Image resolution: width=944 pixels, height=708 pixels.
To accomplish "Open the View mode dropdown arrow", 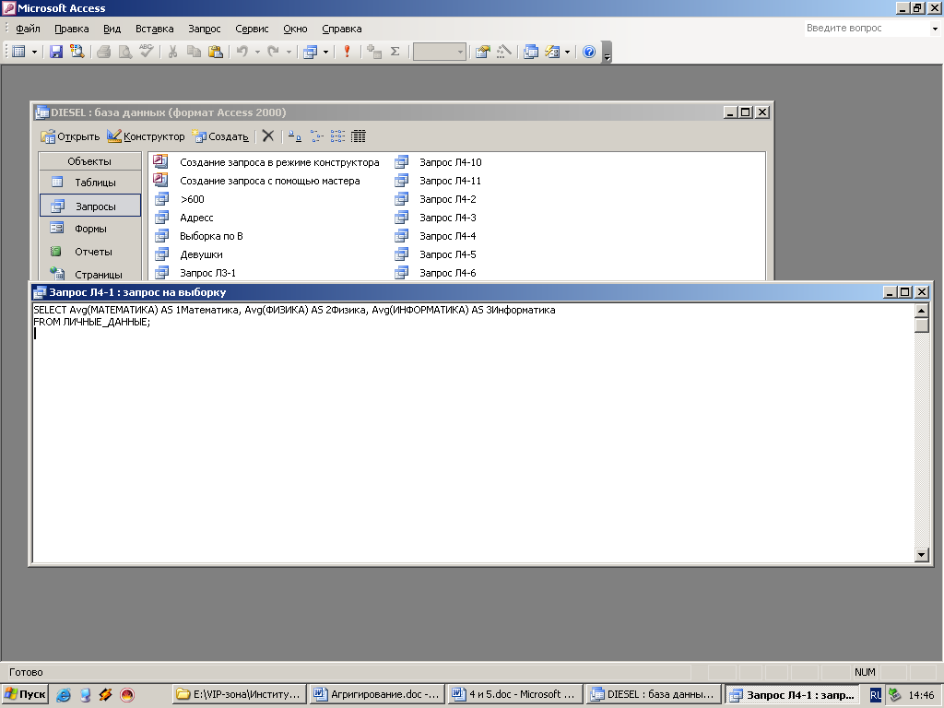I will (x=34, y=52).
